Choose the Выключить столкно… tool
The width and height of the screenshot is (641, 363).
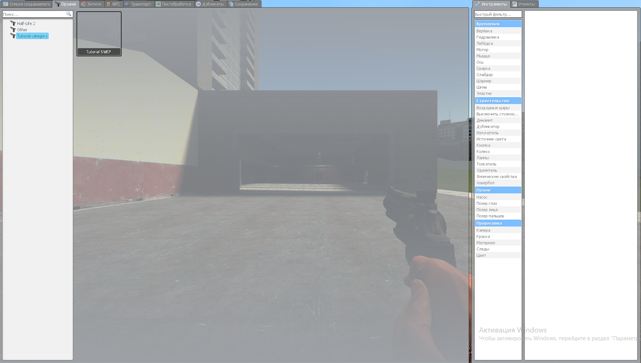tap(498, 114)
